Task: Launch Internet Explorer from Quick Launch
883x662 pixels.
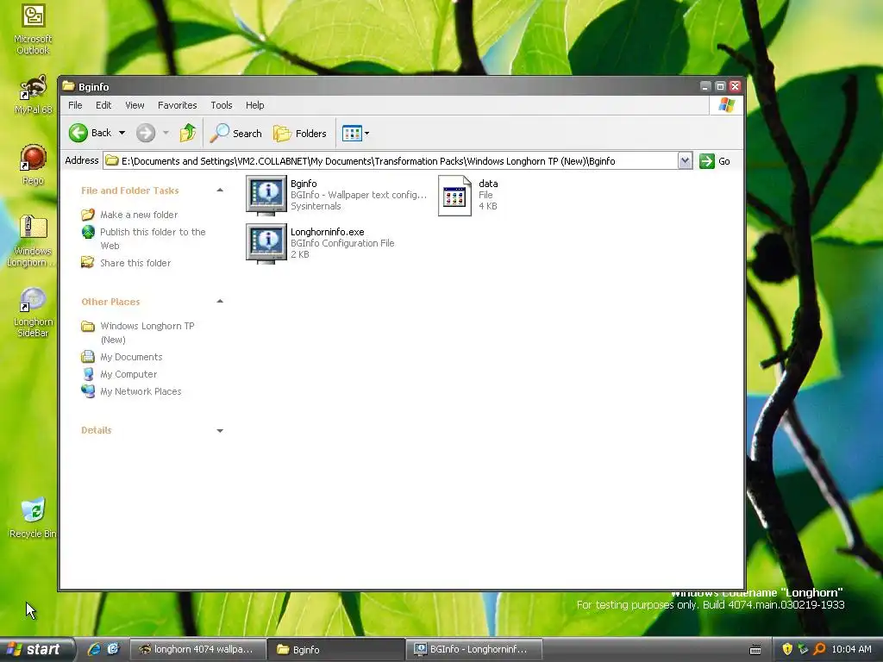Action: pos(94,649)
